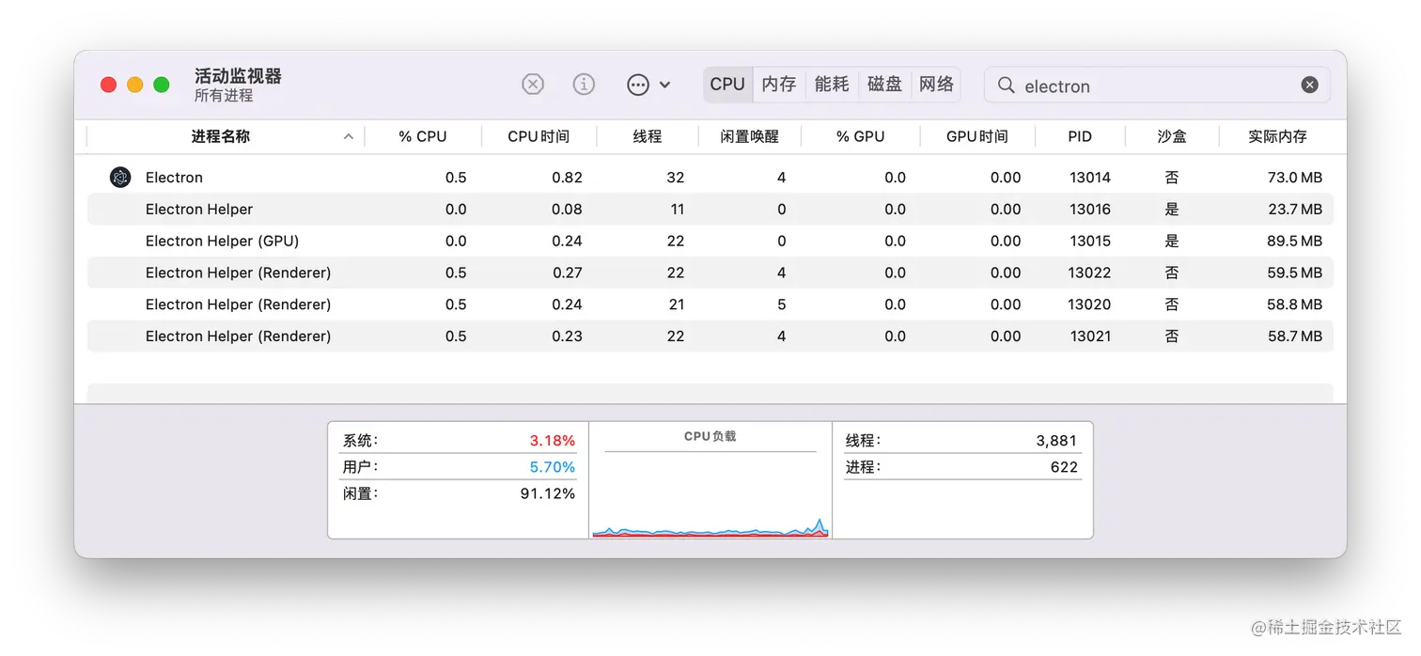
Task: Select the Electron Helper row
Action: point(710,209)
